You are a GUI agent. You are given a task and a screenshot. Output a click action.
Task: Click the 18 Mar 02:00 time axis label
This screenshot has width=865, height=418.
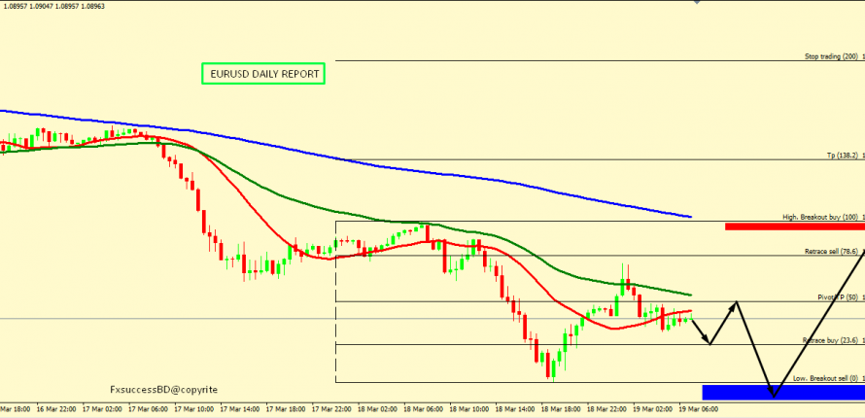[x=377, y=409]
